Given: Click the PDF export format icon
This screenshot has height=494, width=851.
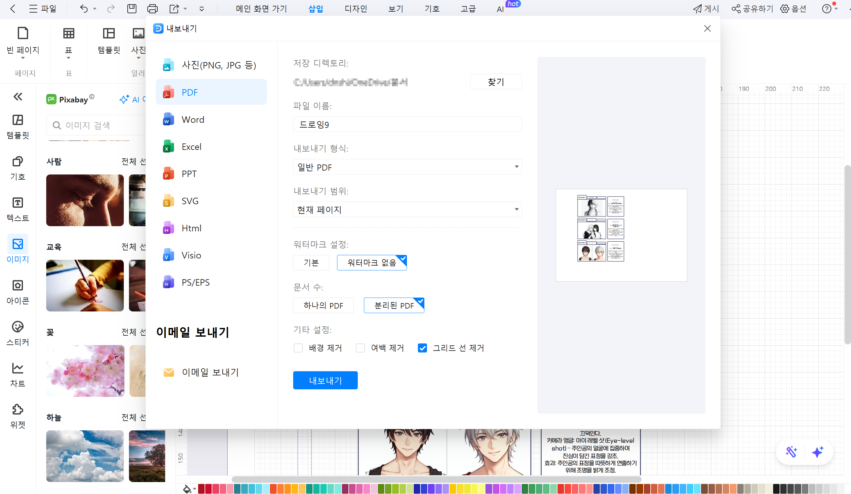Looking at the screenshot, I should point(169,92).
